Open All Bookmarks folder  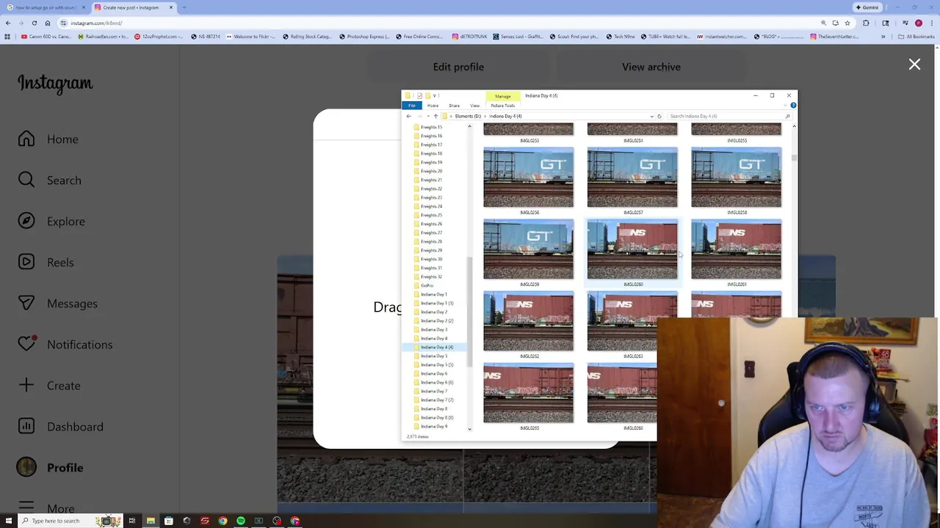point(916,37)
